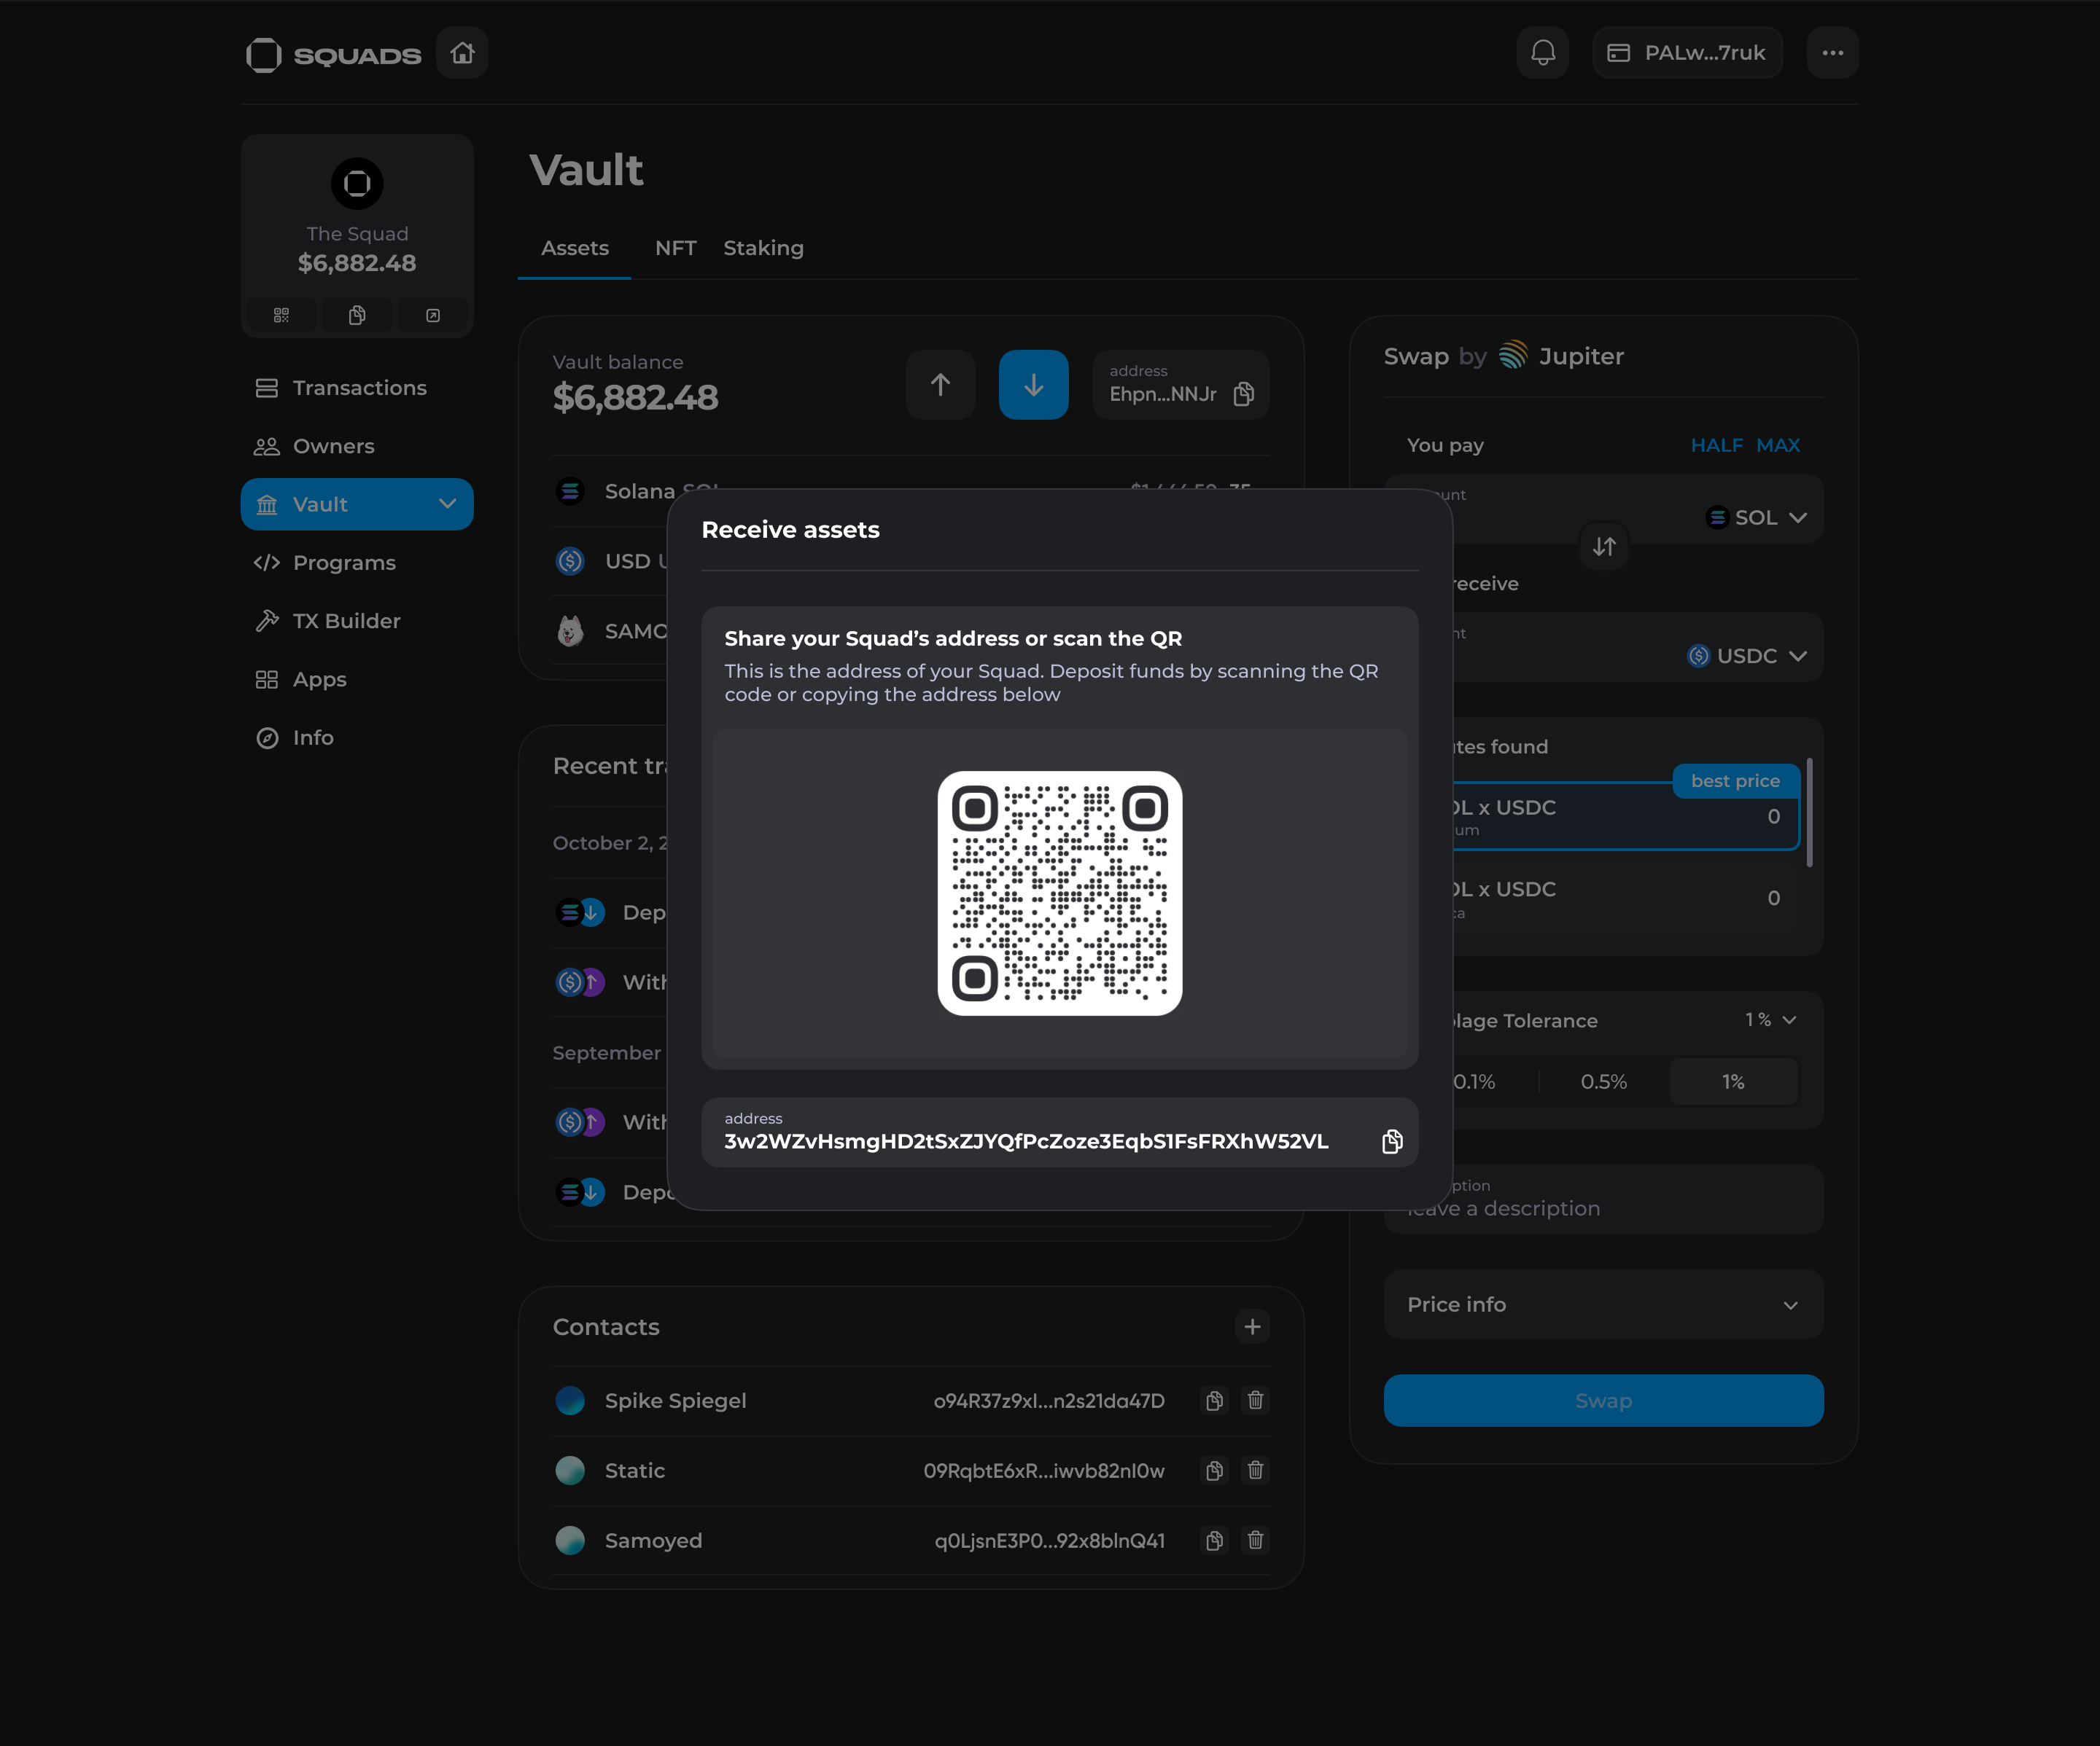Select the 0.5% slippage option

(1603, 1081)
